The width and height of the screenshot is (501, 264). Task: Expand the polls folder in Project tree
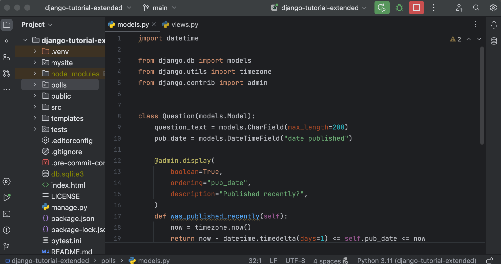[35, 85]
